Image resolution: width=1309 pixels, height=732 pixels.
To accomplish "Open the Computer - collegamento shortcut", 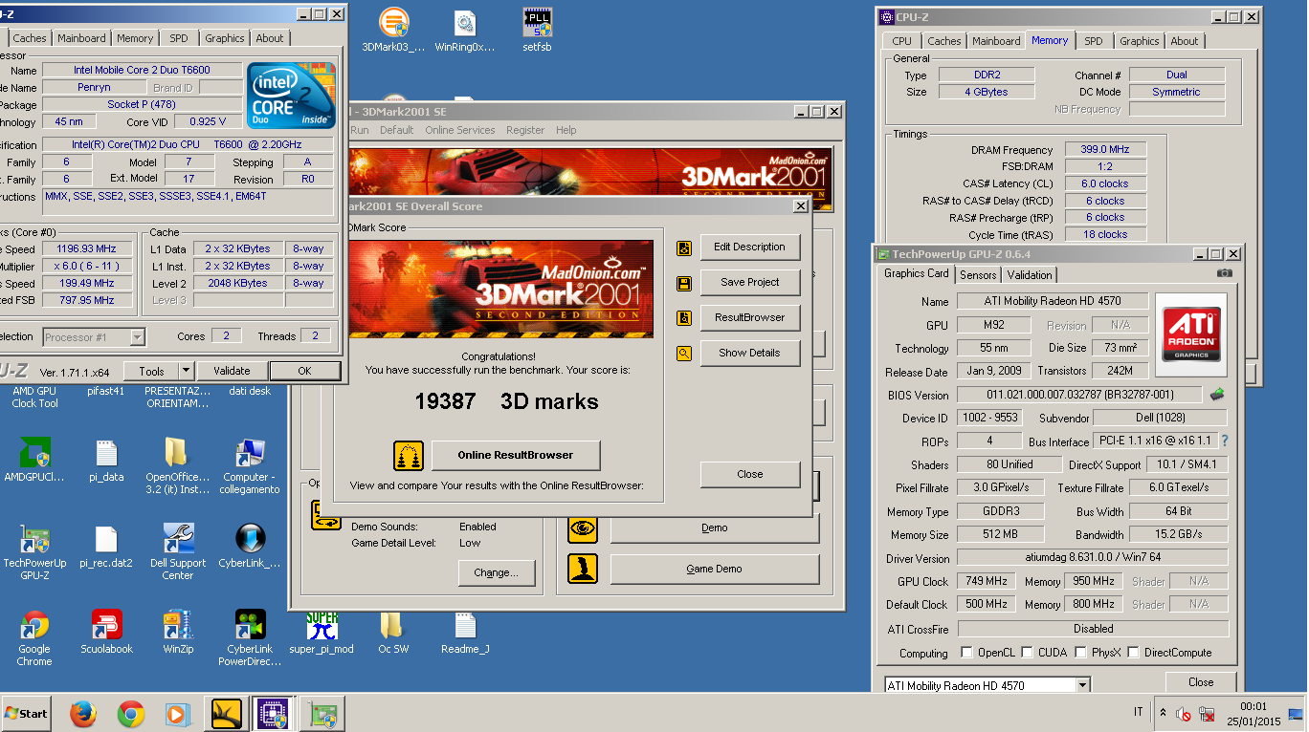I will point(251,465).
